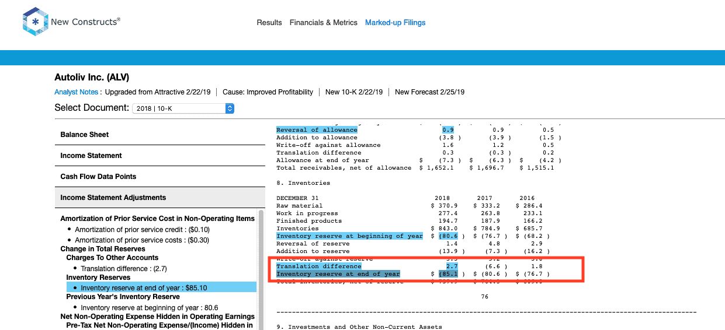Click Autoliv Inc. (ALV) company title

[92, 77]
